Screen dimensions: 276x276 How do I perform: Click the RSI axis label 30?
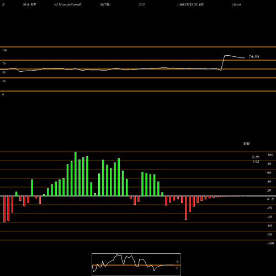point(4,81)
